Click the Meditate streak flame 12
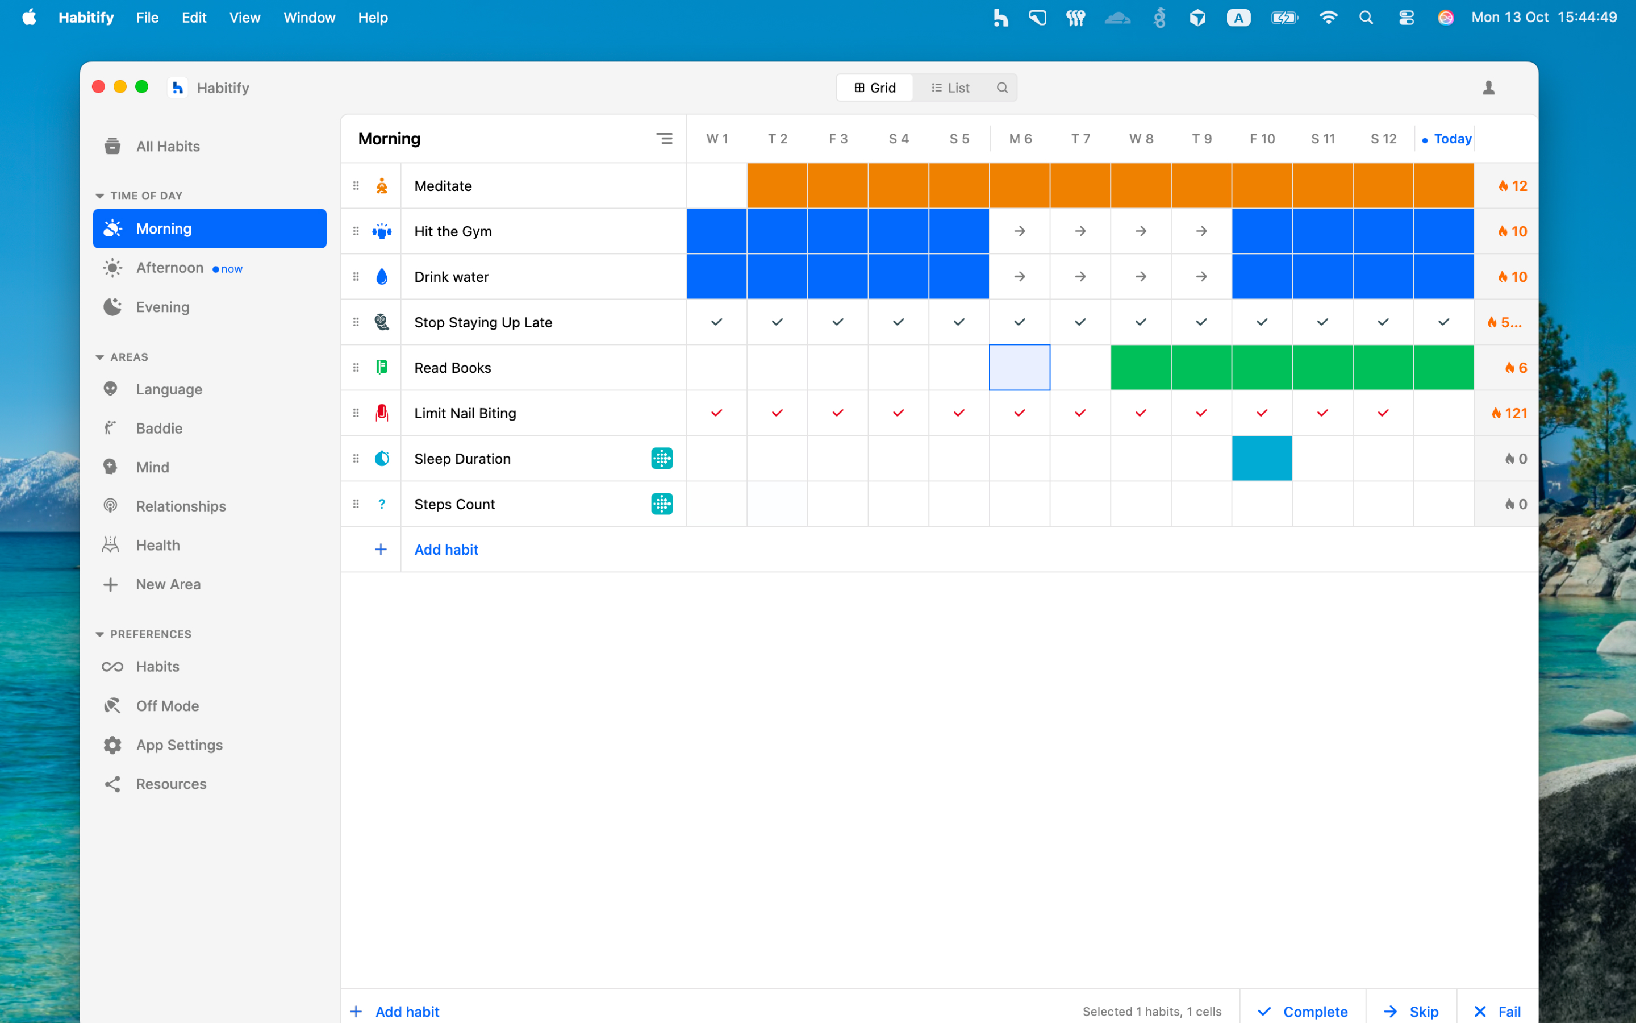The image size is (1636, 1023). pyautogui.click(x=1512, y=186)
